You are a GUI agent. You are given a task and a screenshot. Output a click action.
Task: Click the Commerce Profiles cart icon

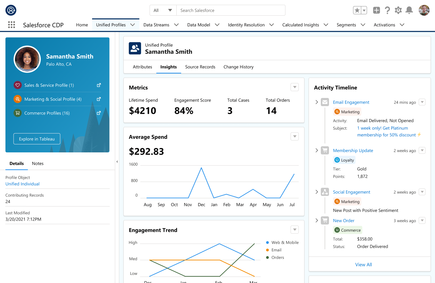pos(17,113)
